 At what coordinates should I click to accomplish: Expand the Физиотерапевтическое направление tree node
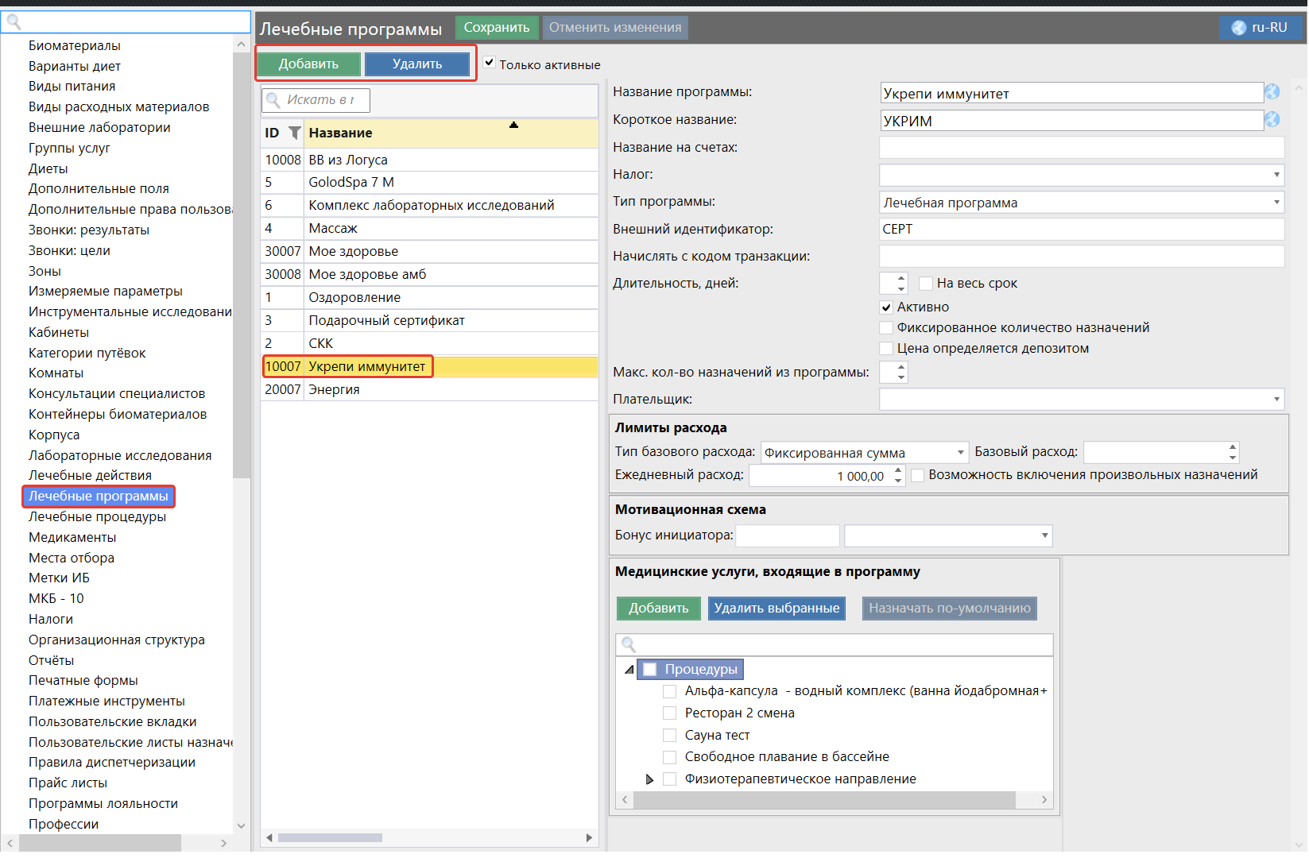(650, 779)
